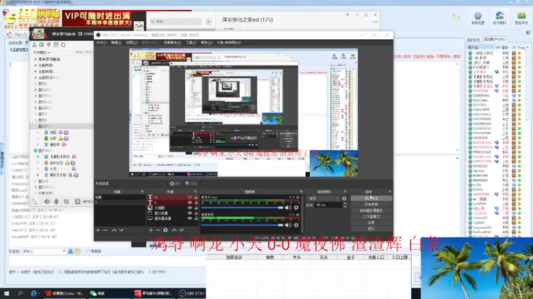Image resolution: width=533 pixels, height=299 pixels.
Task: Click the microphone icon in channel bottom toolbar
Action: (56, 202)
